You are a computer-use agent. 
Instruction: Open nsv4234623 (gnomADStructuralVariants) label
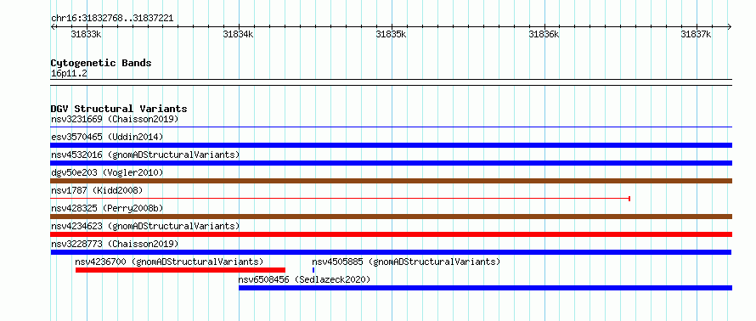(x=145, y=226)
